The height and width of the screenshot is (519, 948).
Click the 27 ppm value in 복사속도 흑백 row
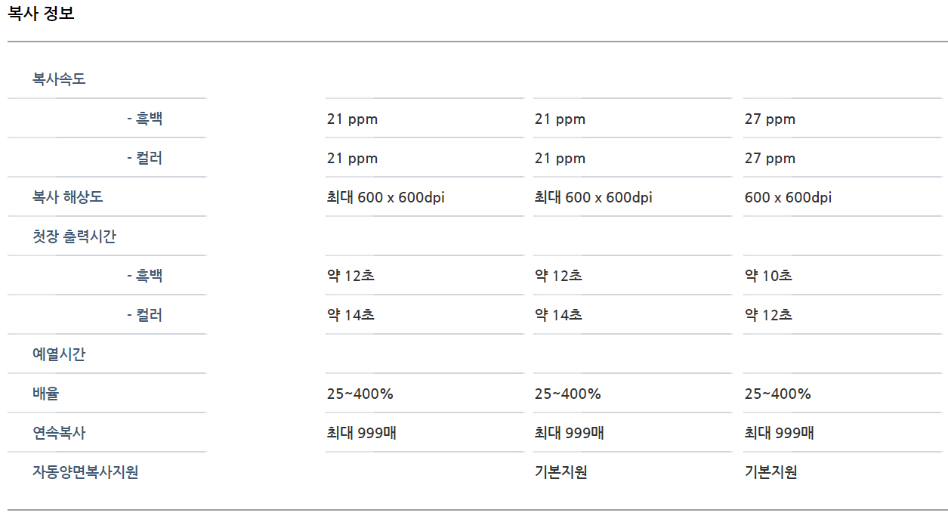tap(770, 119)
